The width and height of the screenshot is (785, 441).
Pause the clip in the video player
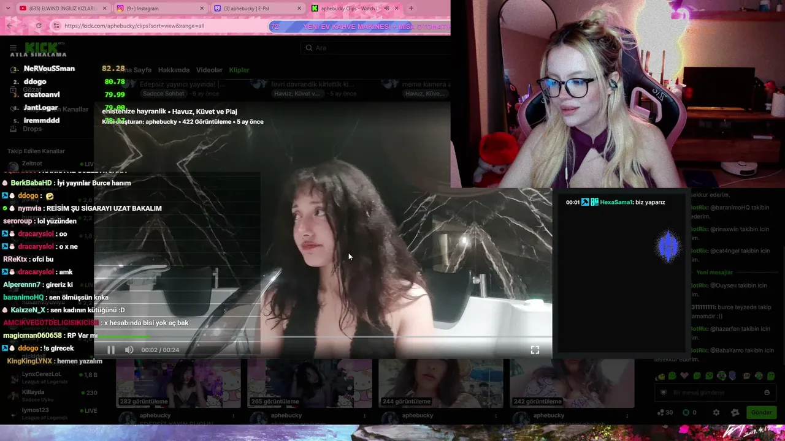click(x=111, y=350)
